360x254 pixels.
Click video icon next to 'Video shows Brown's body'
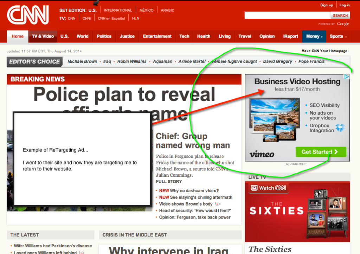(217, 204)
